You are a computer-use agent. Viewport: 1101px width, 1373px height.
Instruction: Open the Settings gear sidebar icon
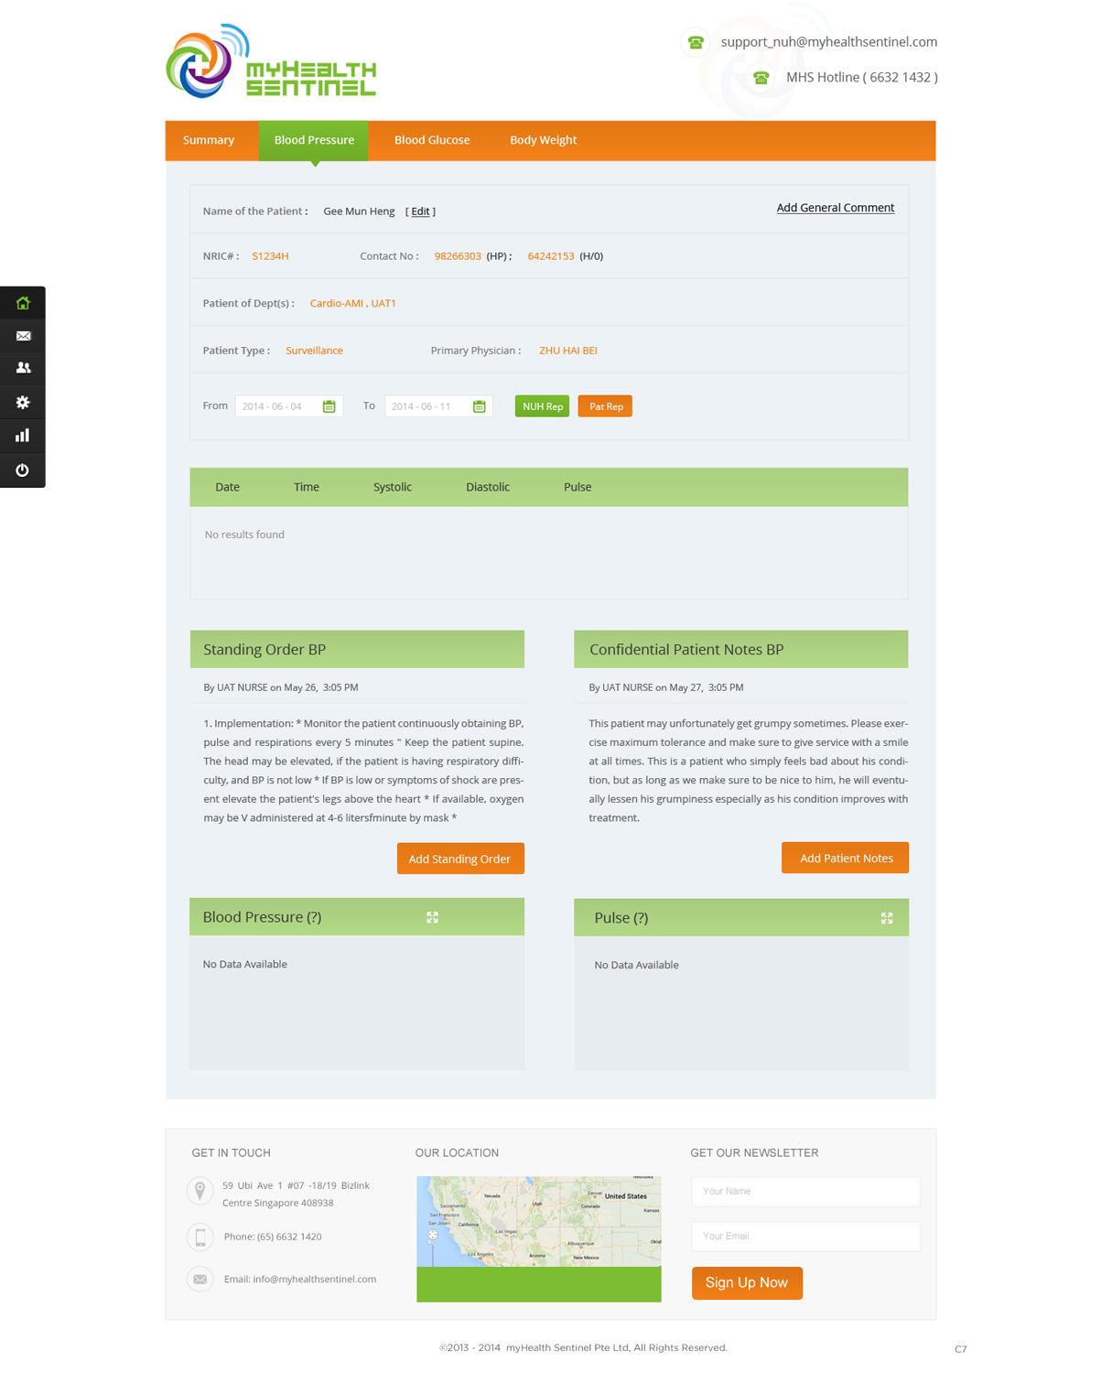point(23,402)
